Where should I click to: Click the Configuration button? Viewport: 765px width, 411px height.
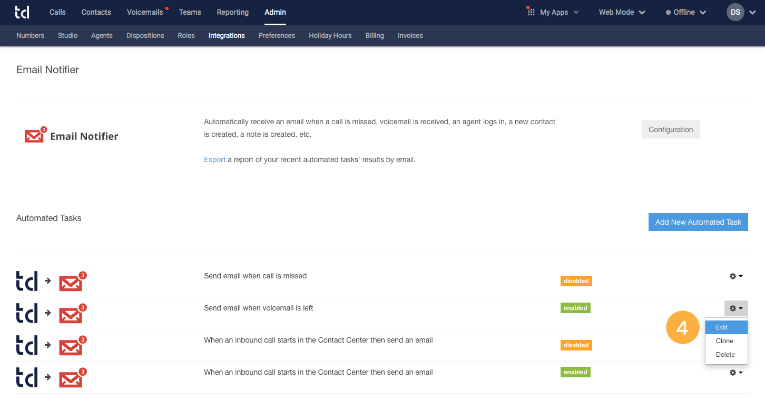[x=671, y=129]
